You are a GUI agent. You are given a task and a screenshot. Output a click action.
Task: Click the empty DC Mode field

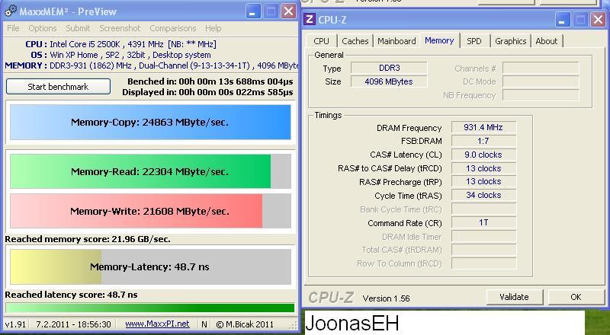click(541, 81)
